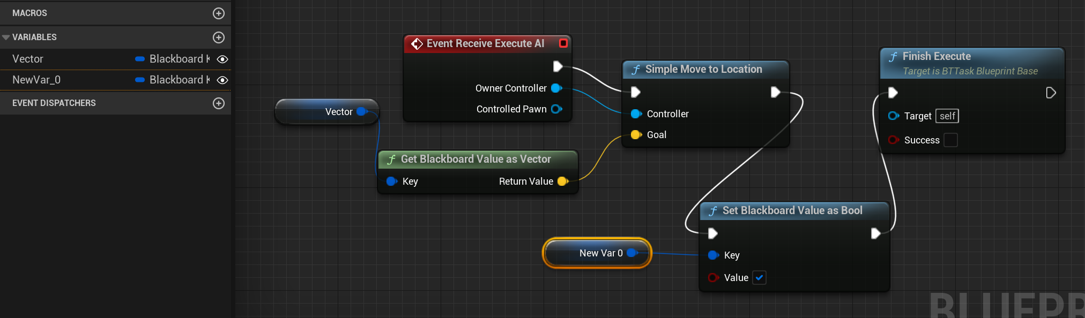Click the Target input pin on Finish Execute
1085x318 pixels.
click(x=894, y=116)
